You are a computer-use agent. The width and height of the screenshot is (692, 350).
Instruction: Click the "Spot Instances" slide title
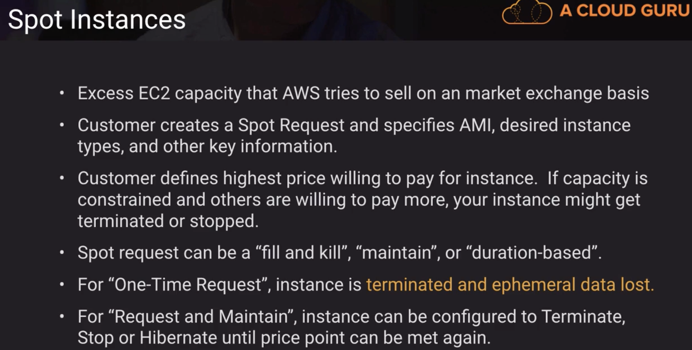point(96,20)
